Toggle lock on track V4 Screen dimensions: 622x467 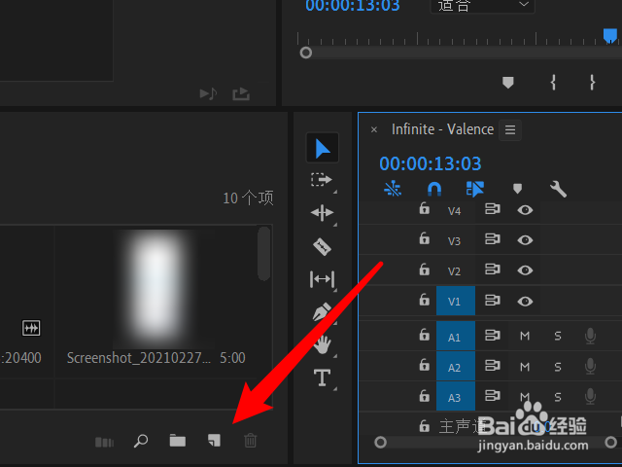coord(425,208)
